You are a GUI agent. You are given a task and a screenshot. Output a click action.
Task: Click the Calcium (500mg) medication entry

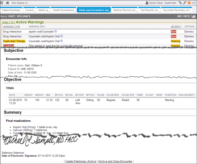point(30,130)
